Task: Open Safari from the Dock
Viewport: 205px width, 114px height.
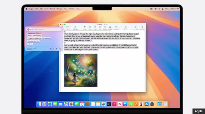Action: [50, 104]
